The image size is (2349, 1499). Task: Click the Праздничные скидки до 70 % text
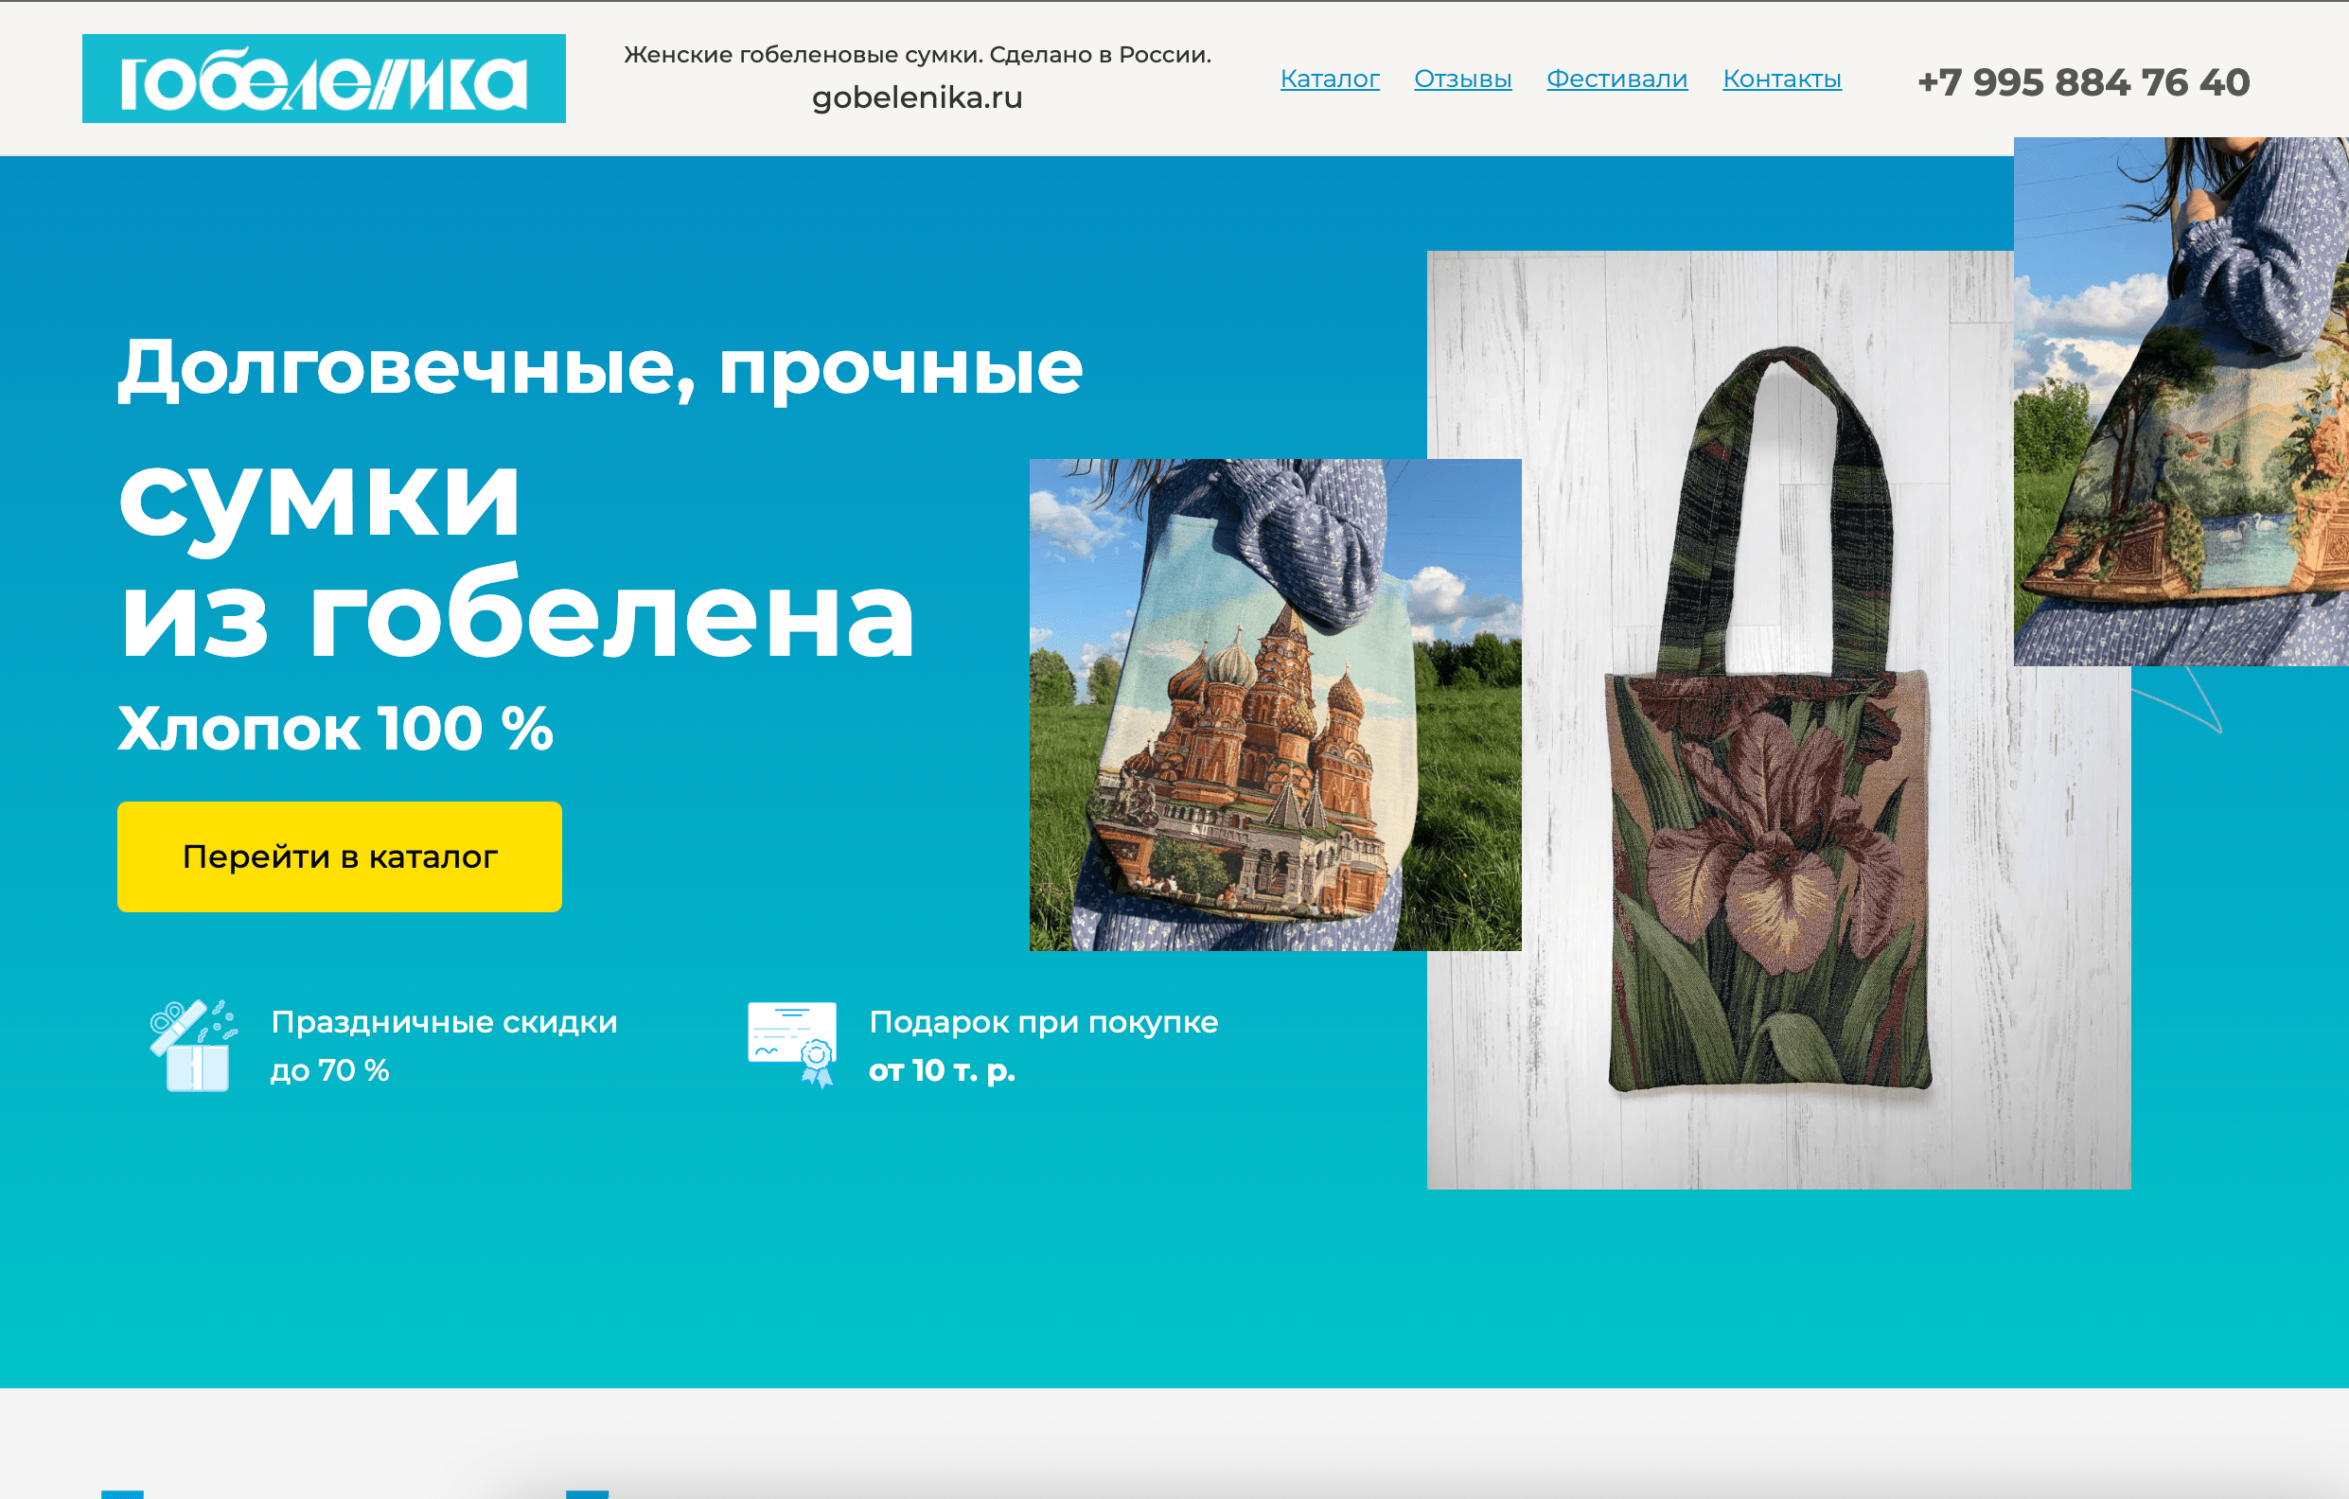click(444, 1046)
